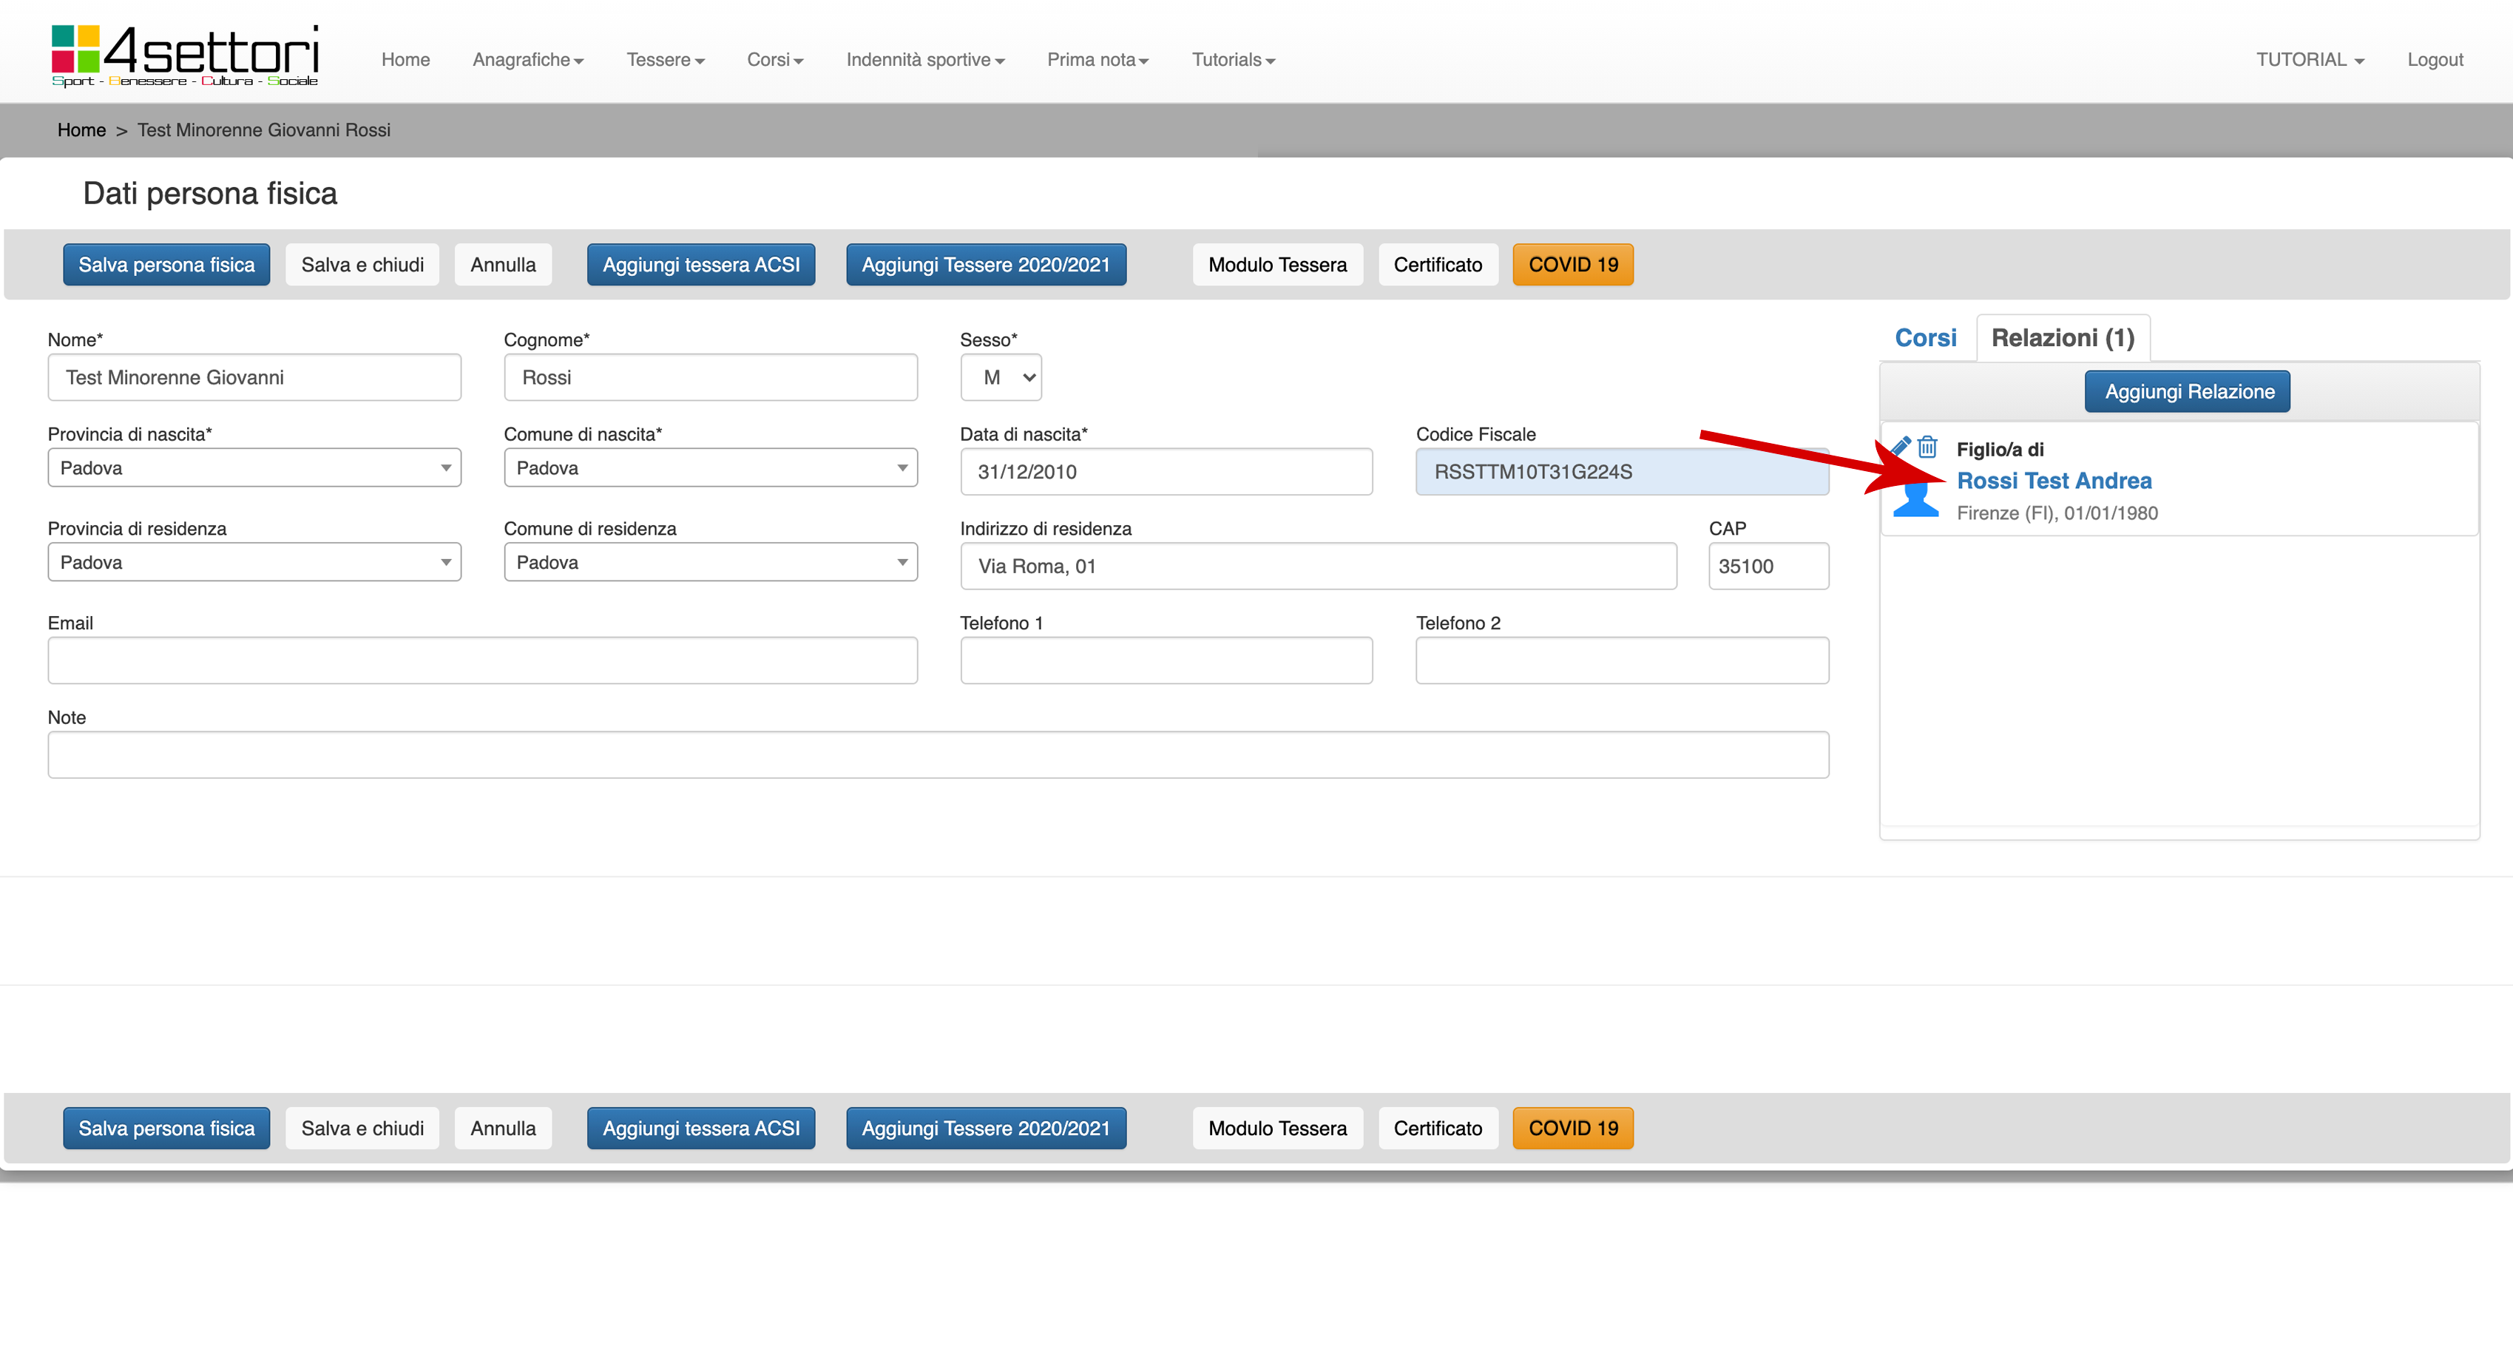Expand Comune di residenza dropdown
2513x1349 pixels.
click(709, 563)
